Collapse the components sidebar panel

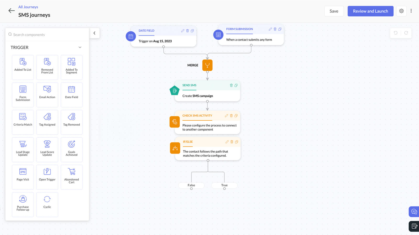[95, 33]
